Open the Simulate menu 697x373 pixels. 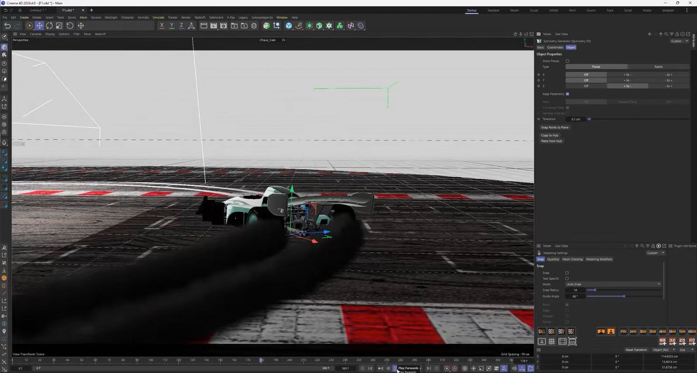pyautogui.click(x=158, y=17)
